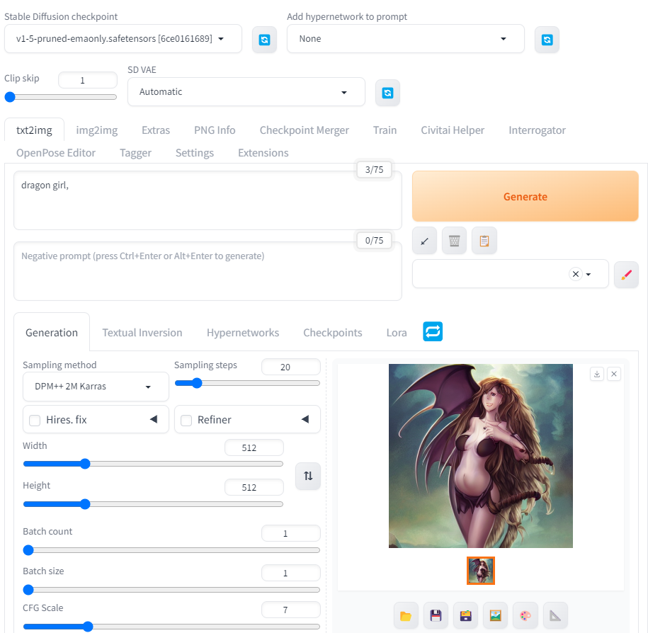Open the Tagger tab
648x633 pixels.
pos(135,153)
